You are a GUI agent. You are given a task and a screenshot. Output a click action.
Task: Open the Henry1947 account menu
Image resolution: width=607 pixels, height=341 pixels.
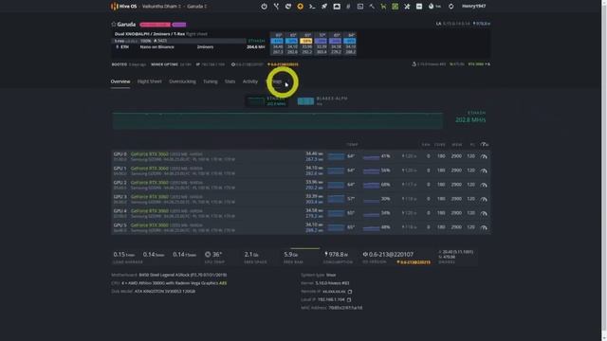474,7
